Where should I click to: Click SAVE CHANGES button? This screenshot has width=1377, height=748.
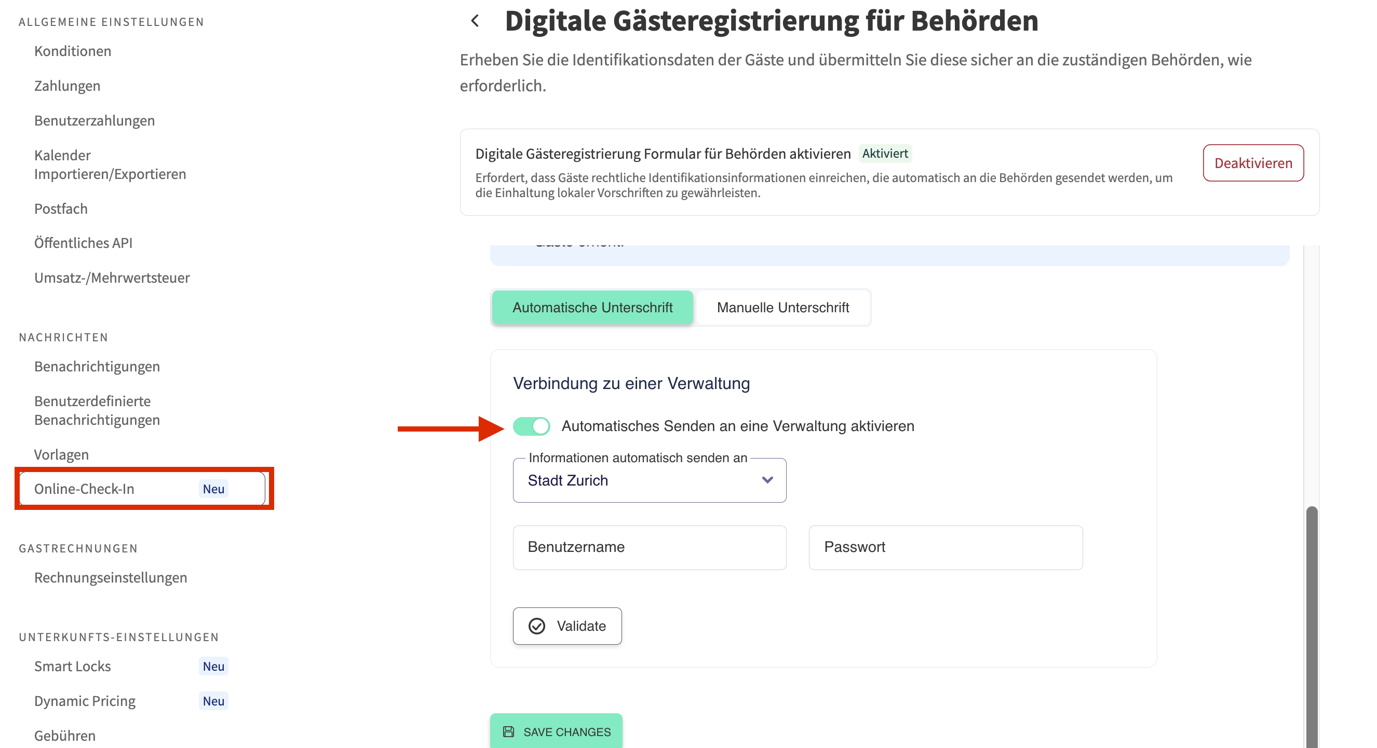click(x=556, y=731)
